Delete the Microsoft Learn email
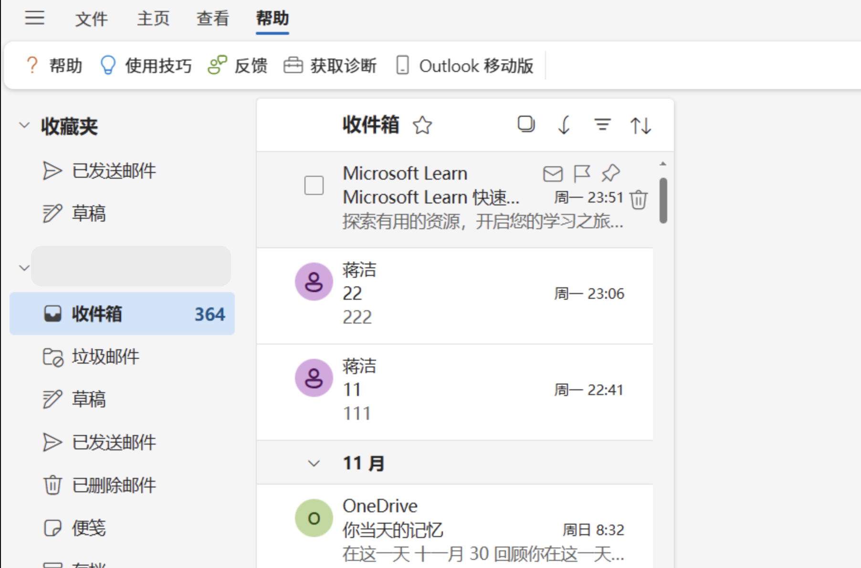 (638, 200)
